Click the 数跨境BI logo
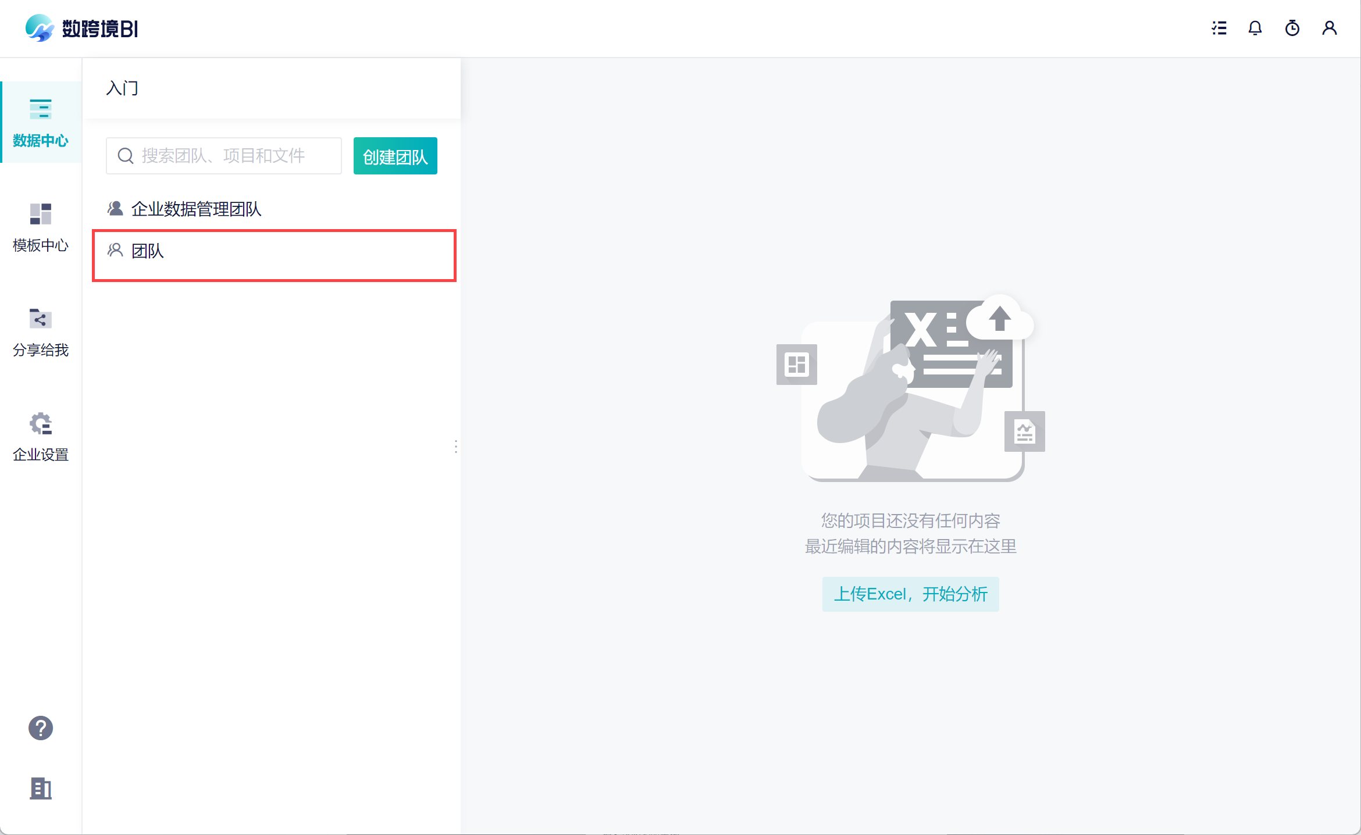1361x835 pixels. click(x=81, y=28)
